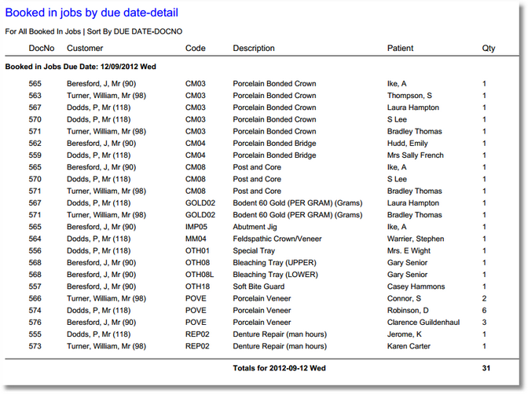Click the code GOLD02 in the Laura Hampton row
Screen dimensions: 528x394
click(200, 203)
